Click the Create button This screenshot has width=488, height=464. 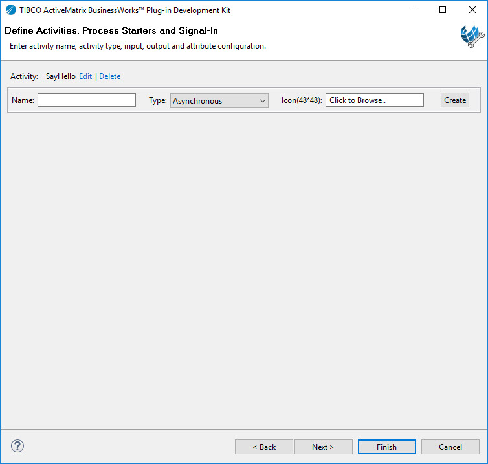pyautogui.click(x=455, y=100)
